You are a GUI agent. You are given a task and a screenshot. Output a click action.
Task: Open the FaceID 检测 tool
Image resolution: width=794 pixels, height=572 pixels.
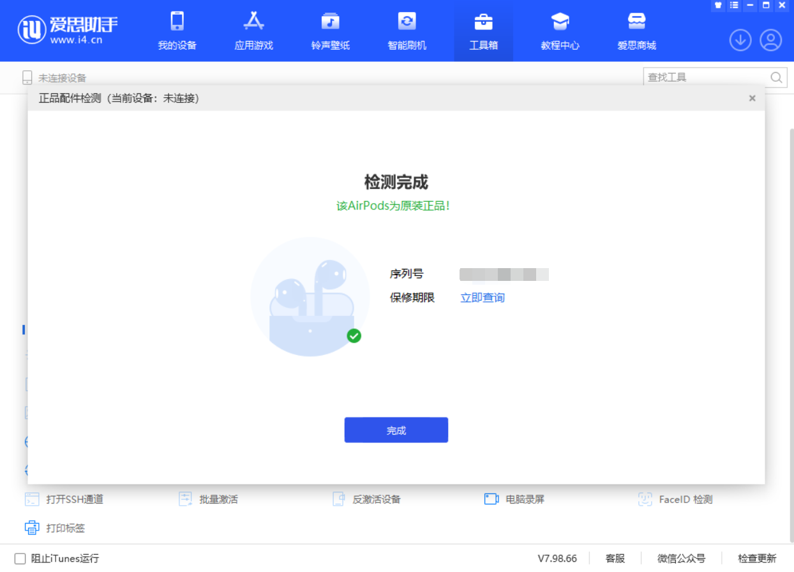675,499
